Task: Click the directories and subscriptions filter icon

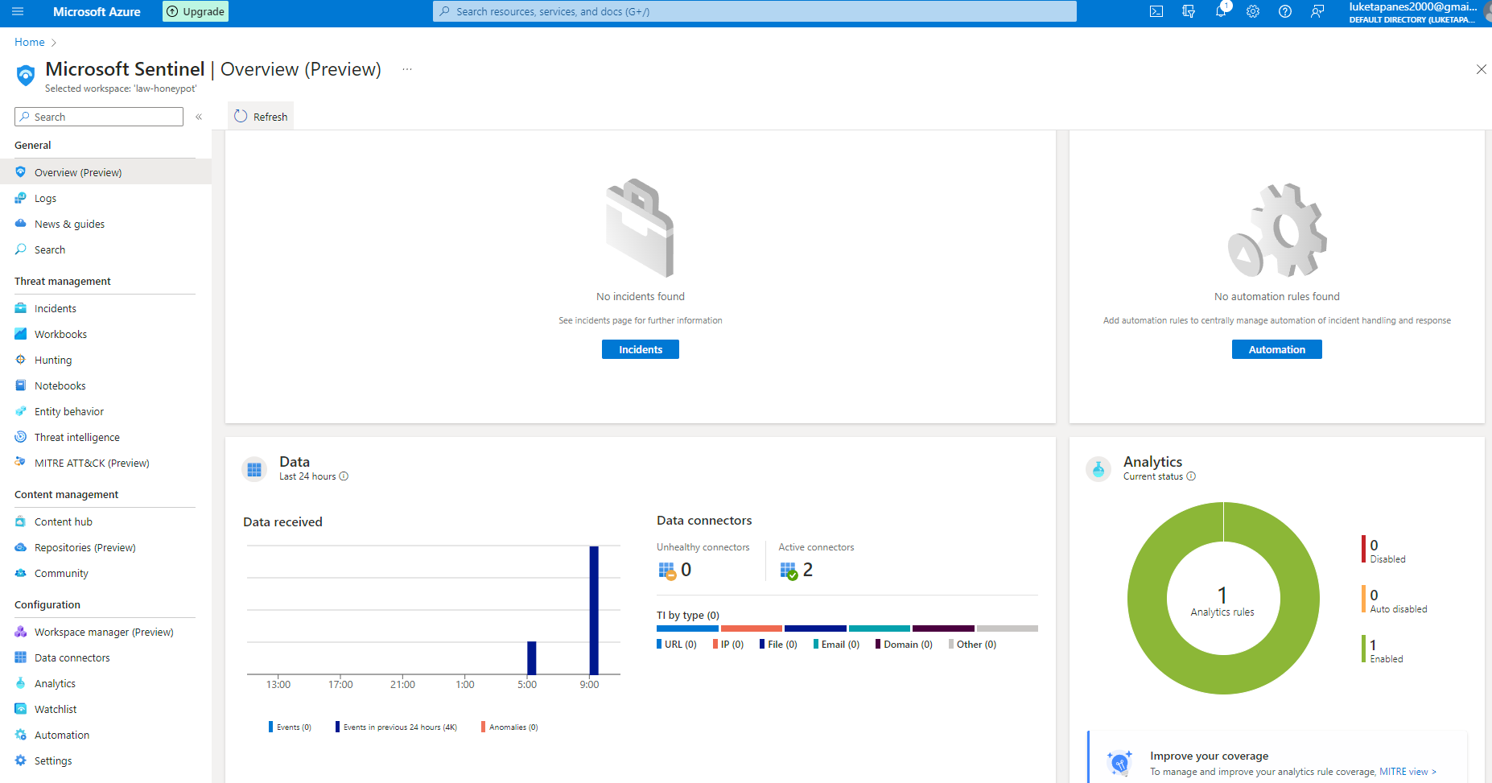Action: point(1189,11)
